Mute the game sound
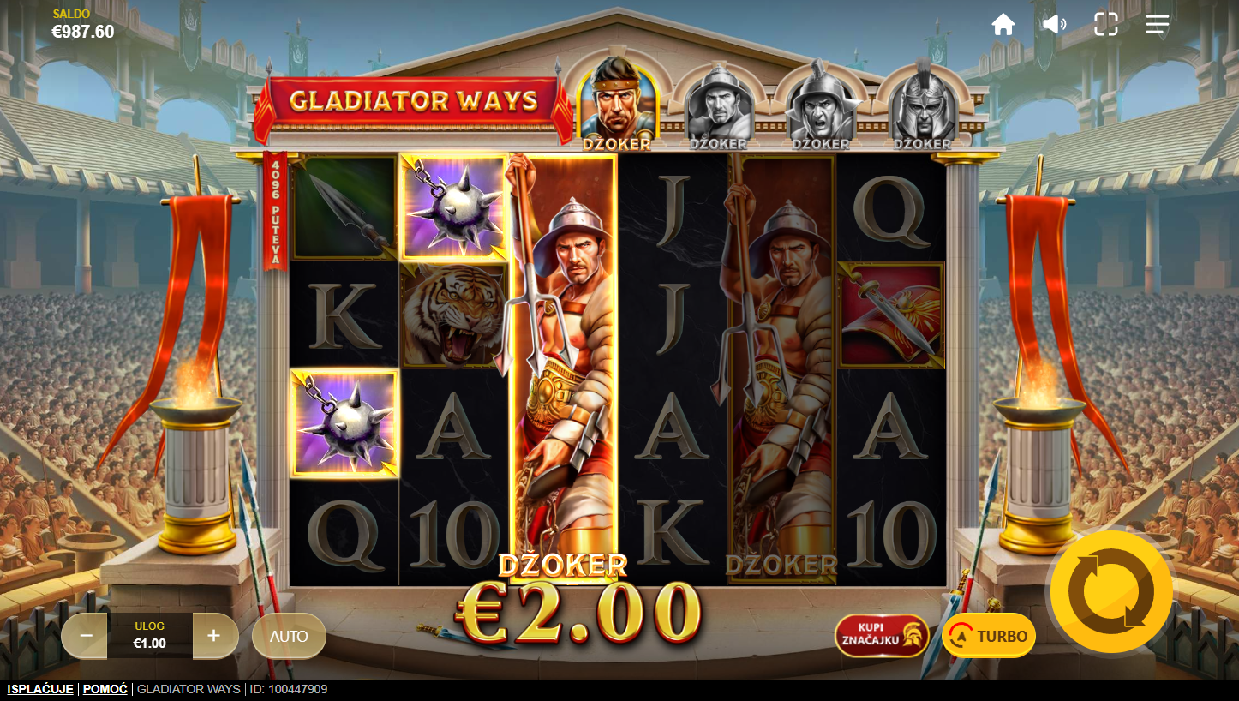The height and width of the screenshot is (701, 1239). (1055, 24)
